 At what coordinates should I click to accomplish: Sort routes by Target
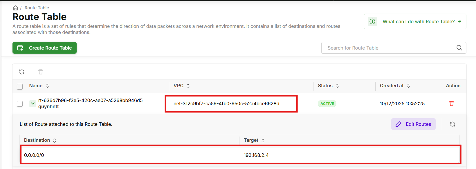(263, 140)
